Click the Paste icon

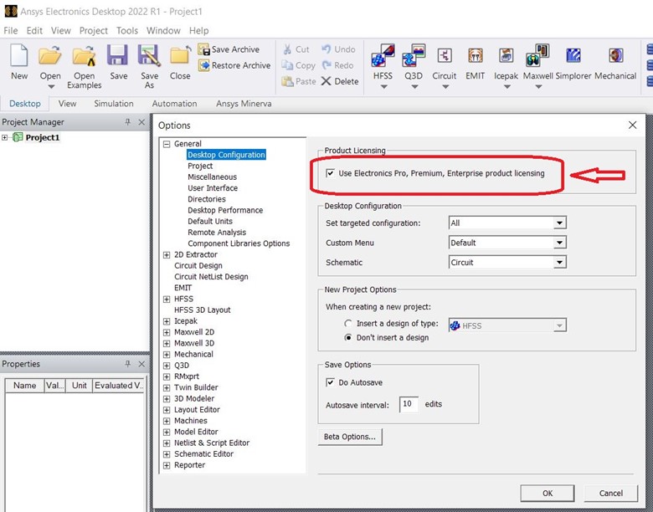pos(287,81)
